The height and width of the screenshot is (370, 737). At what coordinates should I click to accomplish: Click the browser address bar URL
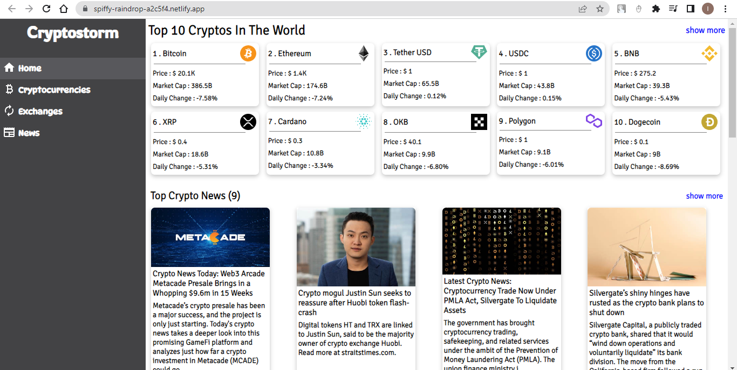coord(149,9)
